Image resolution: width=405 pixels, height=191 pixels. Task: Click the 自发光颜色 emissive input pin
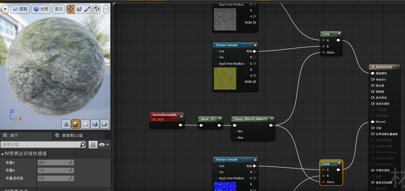(373, 104)
